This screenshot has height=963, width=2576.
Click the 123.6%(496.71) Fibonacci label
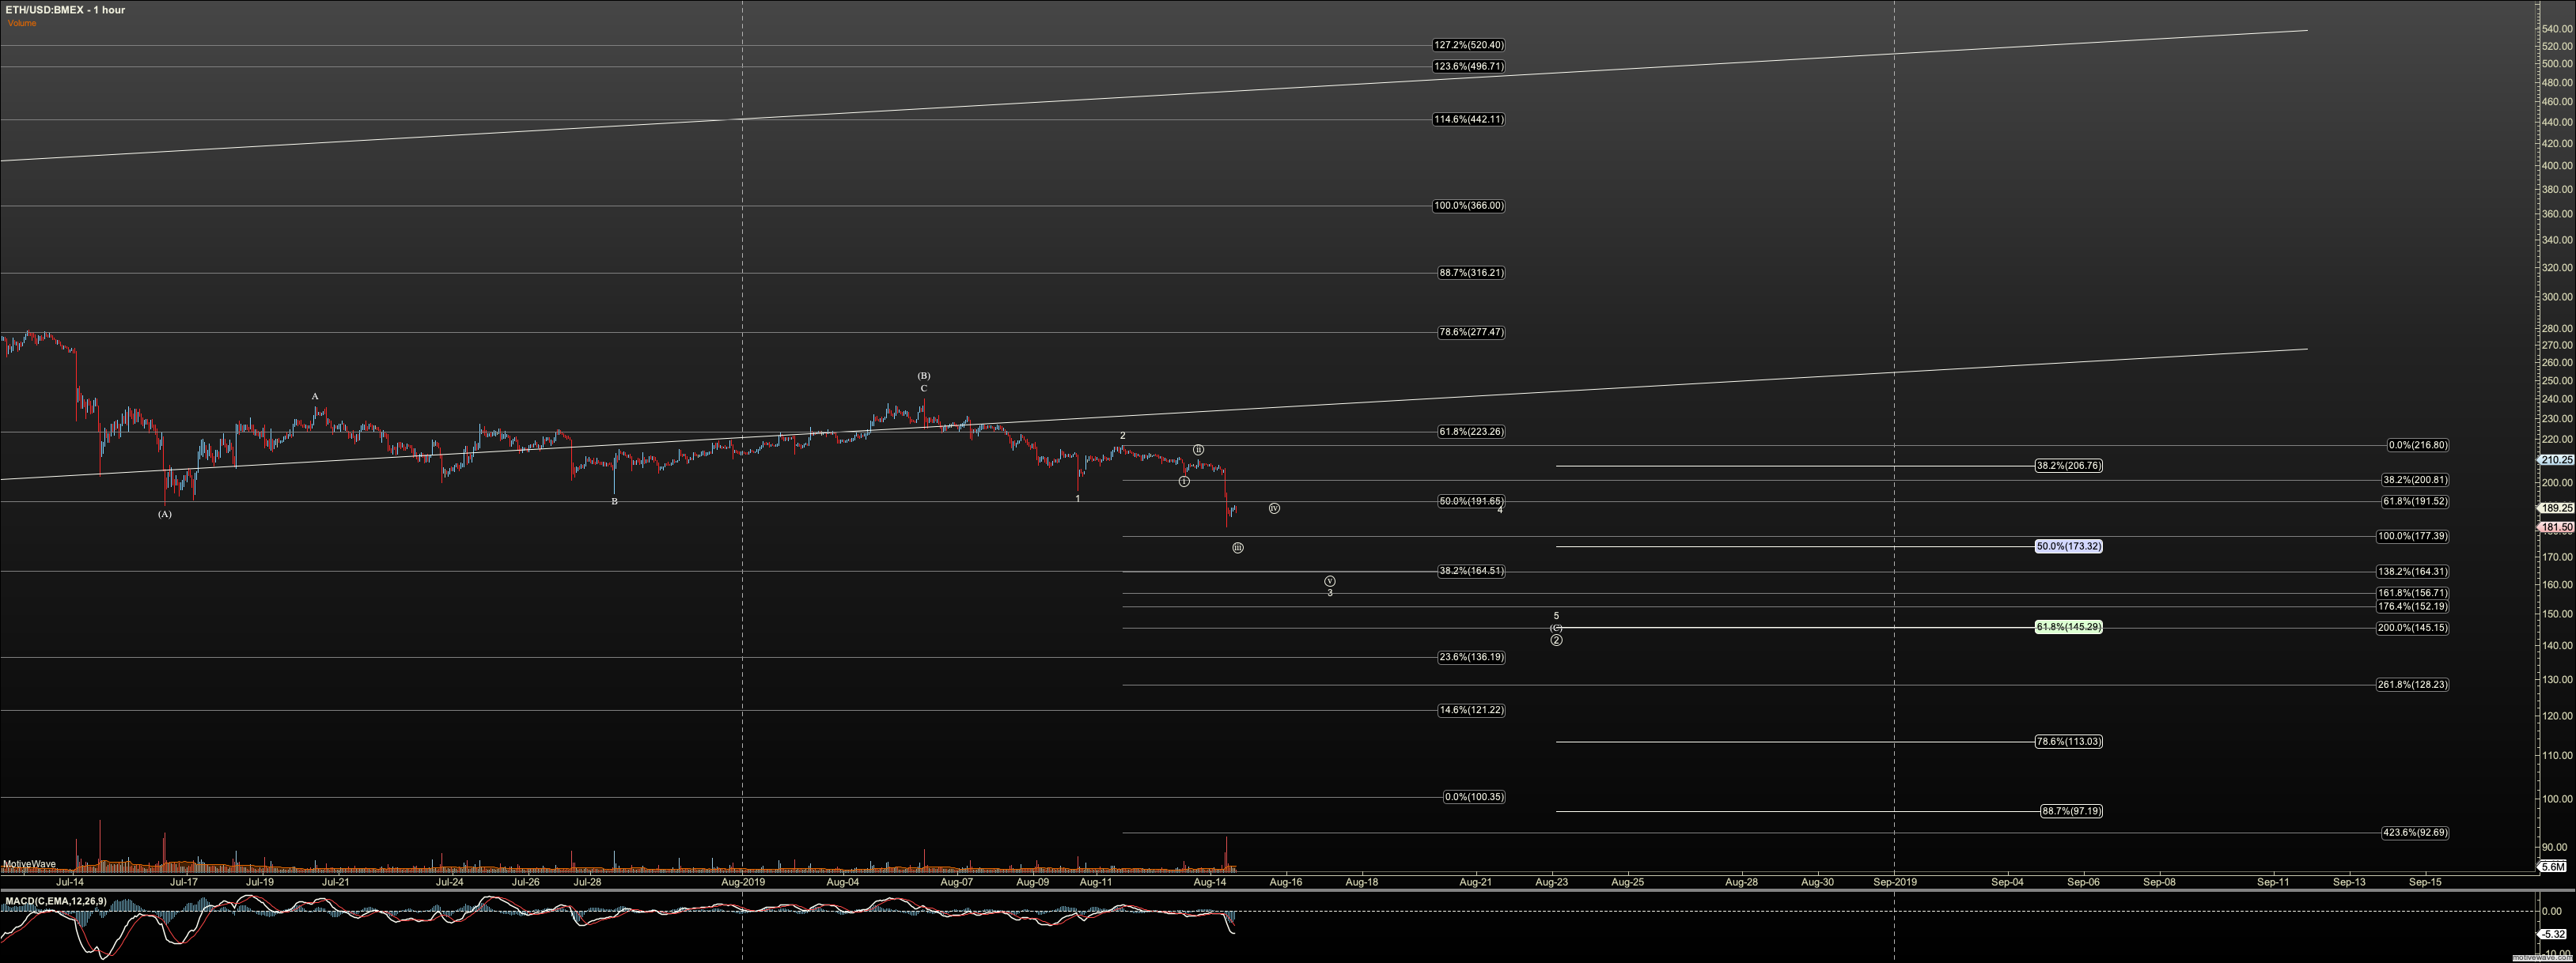[1468, 67]
